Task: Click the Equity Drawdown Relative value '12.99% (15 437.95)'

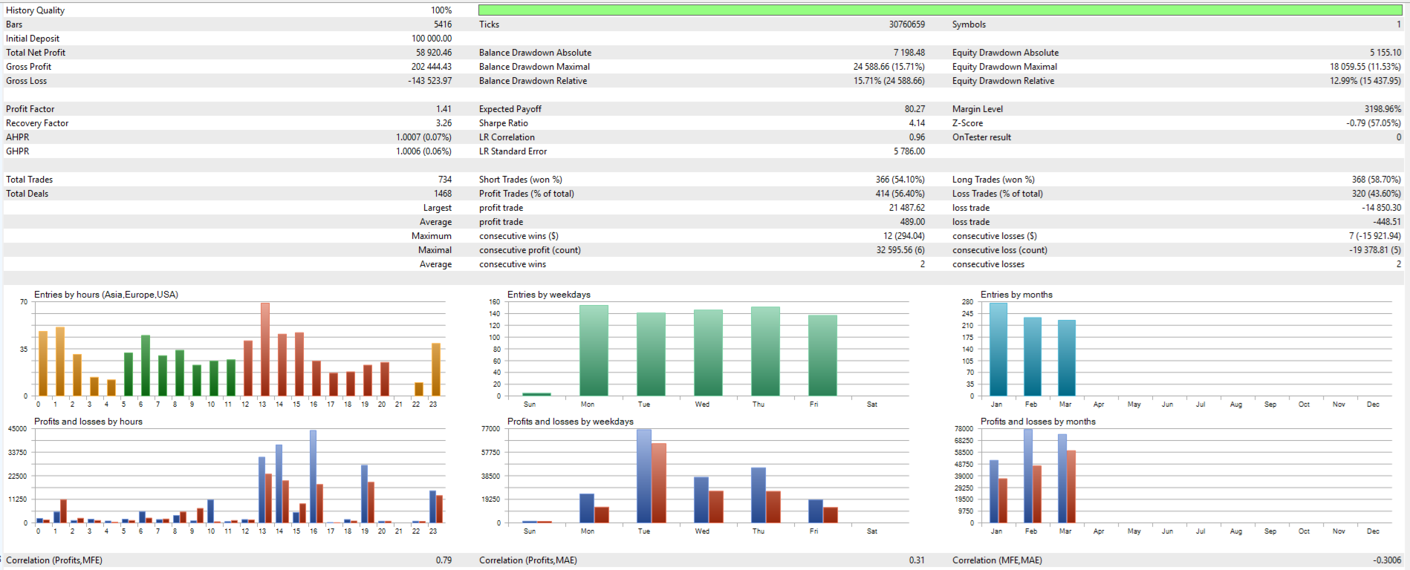Action: [x=1365, y=81]
